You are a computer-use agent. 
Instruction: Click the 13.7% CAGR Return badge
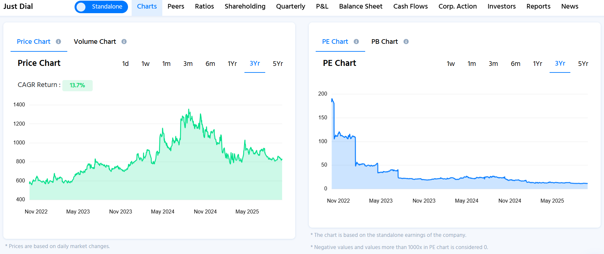coord(78,85)
